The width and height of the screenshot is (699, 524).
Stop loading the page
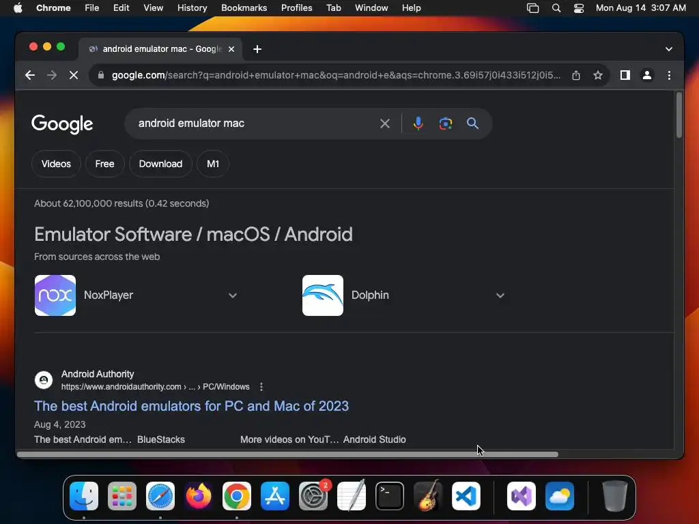74,75
